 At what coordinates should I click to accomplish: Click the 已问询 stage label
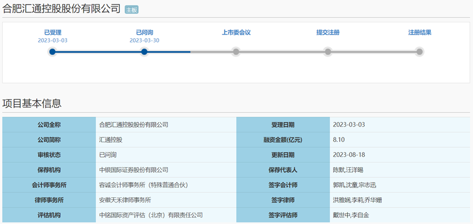[144, 33]
